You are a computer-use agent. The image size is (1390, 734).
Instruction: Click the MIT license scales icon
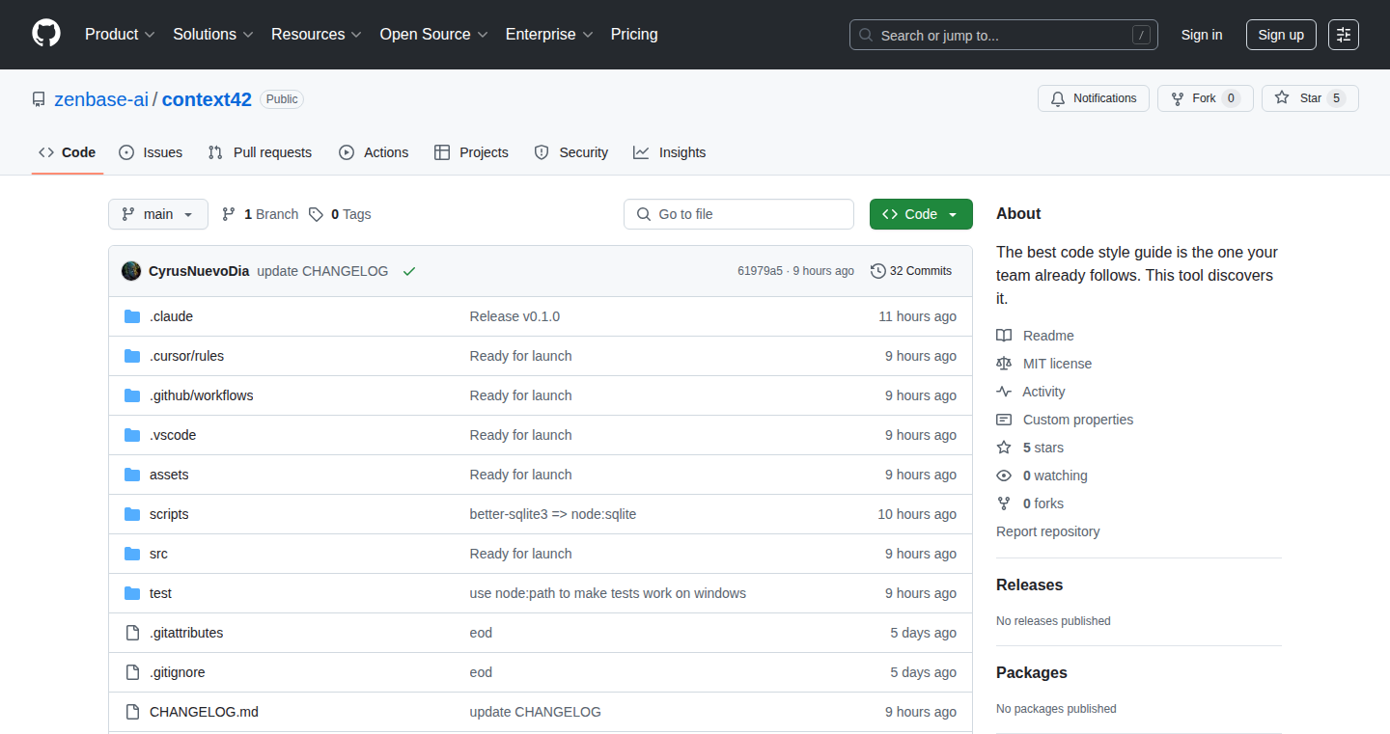(1004, 364)
